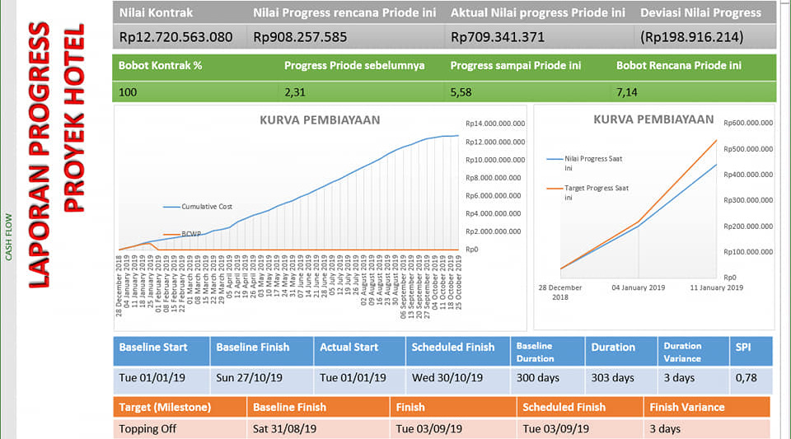Click the previous period progress value 2,31

point(295,91)
